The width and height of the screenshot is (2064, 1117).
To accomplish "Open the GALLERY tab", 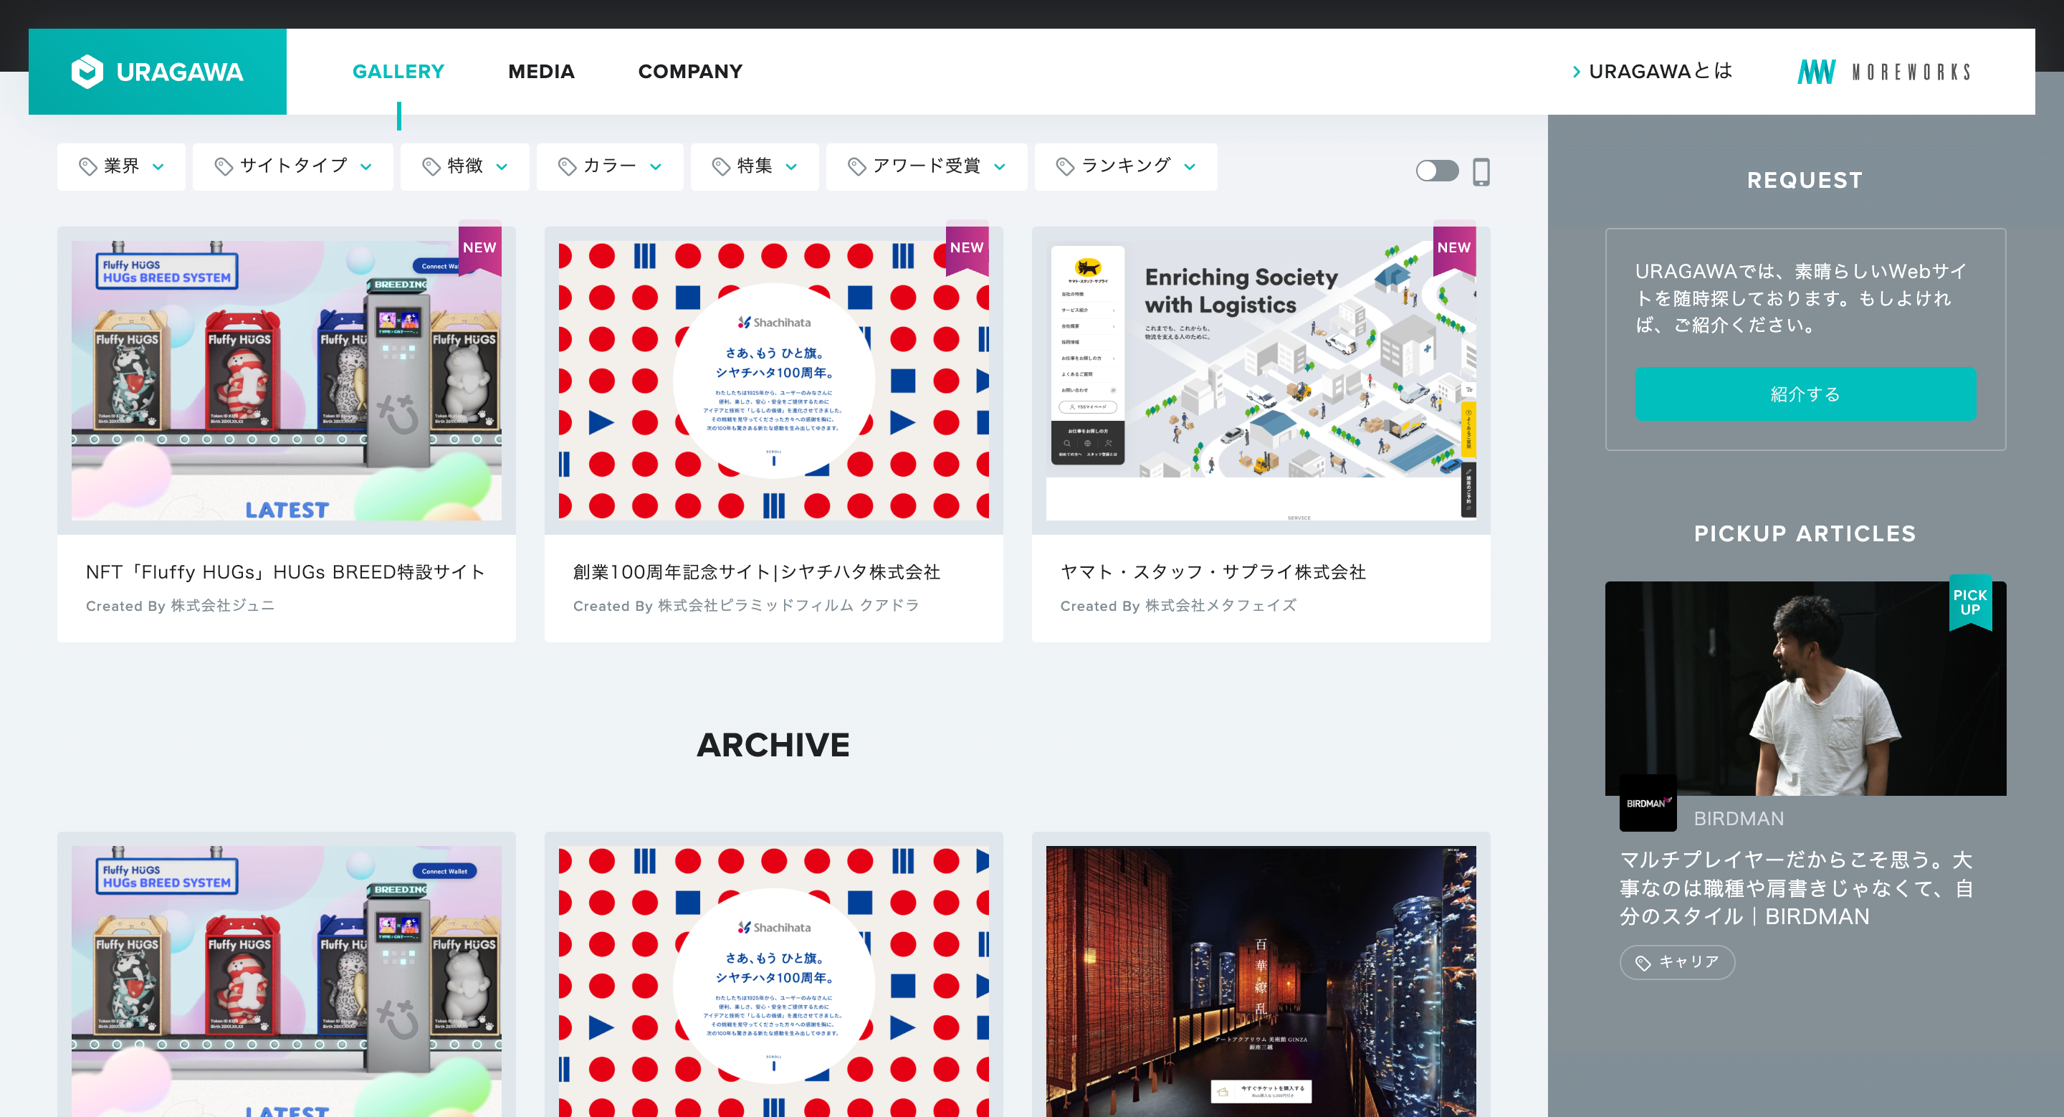I will tap(398, 72).
